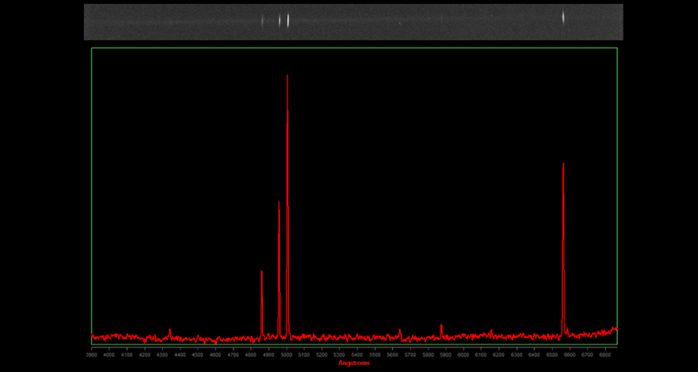Click the small peak near 6150 Angstroms

[x=491, y=331]
